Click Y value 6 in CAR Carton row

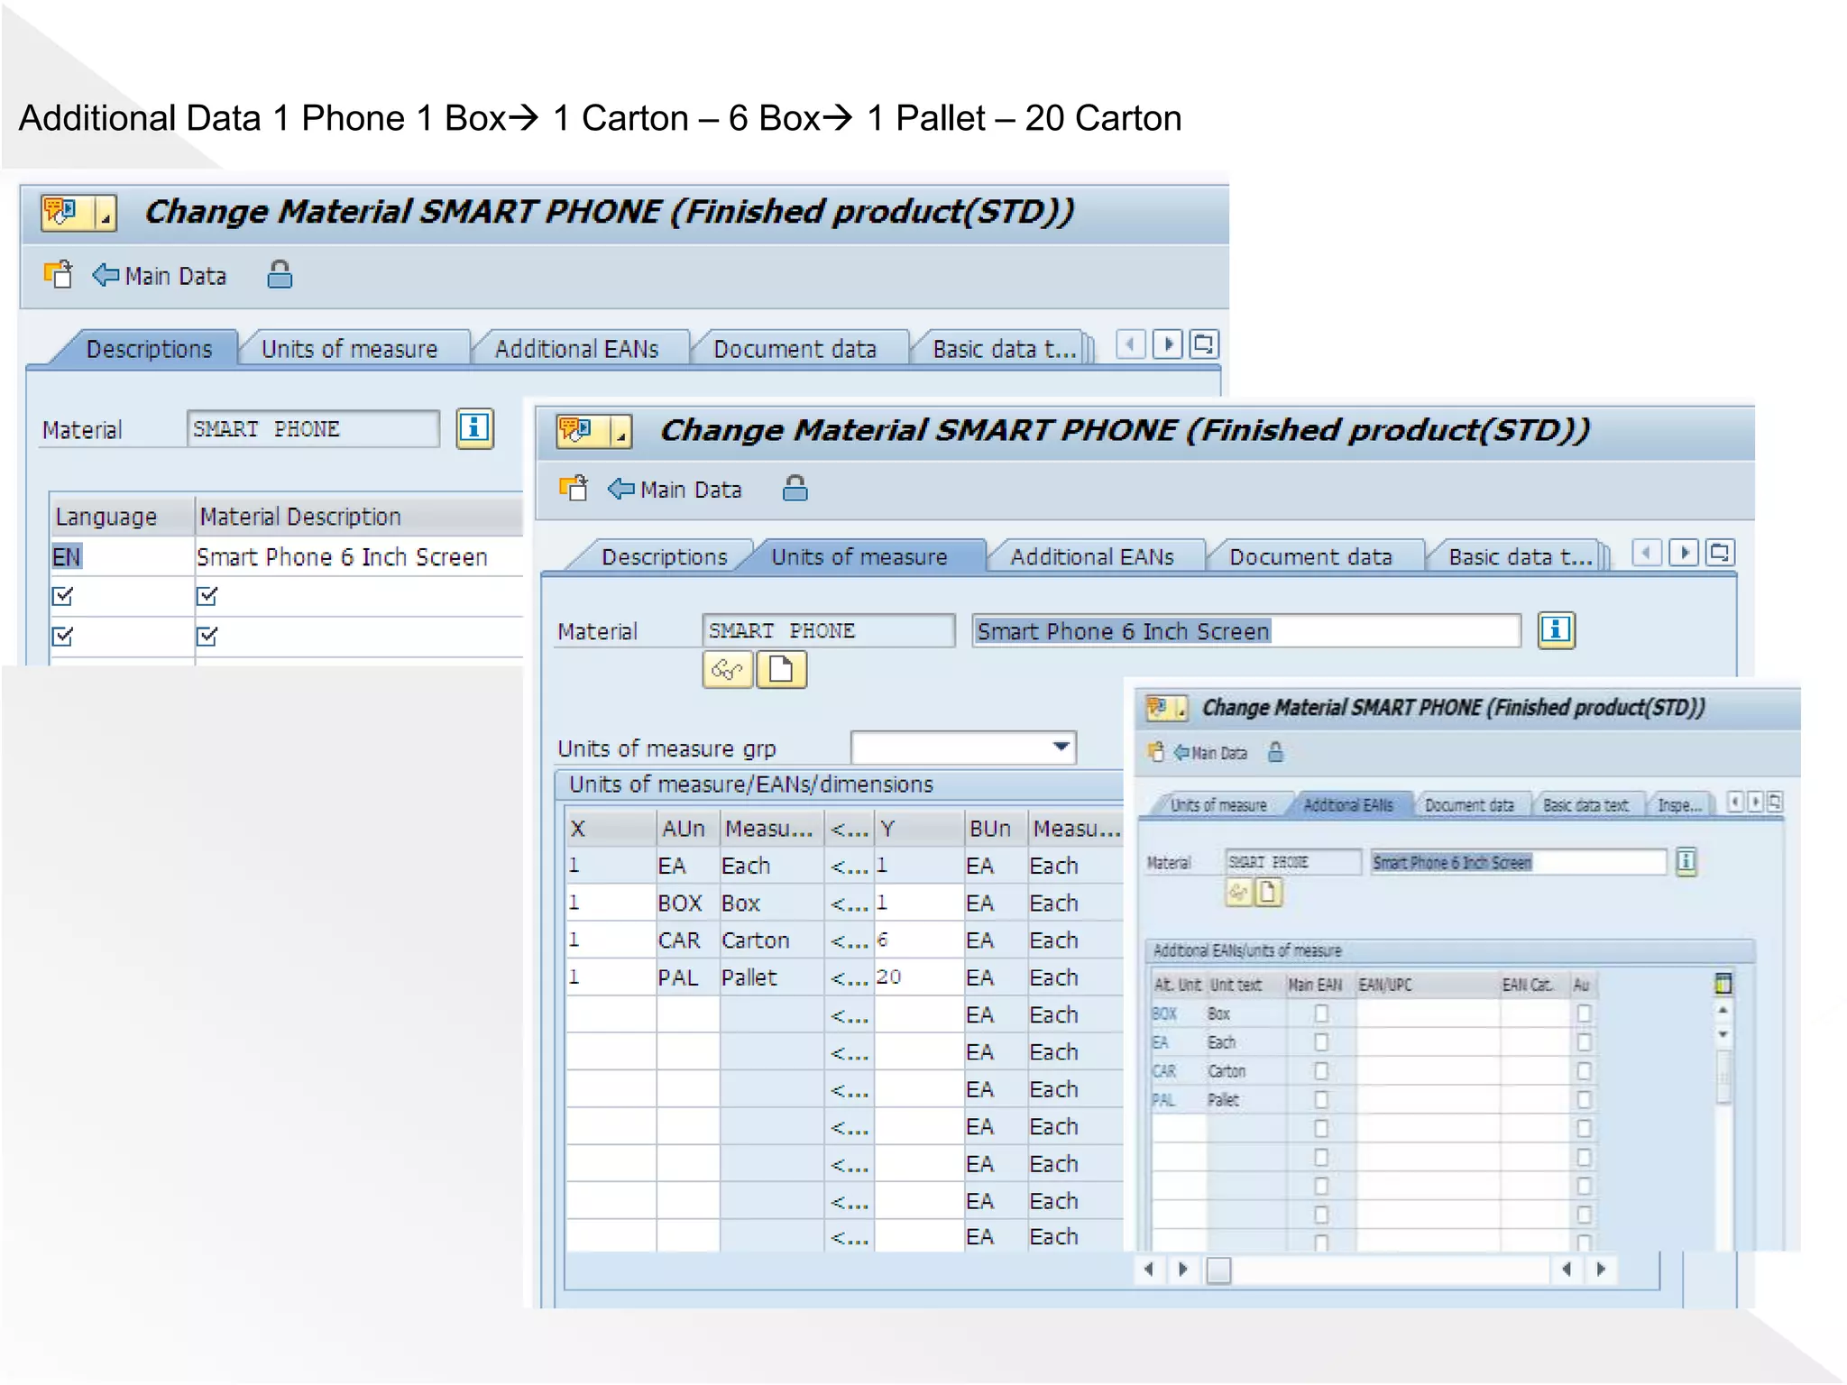(x=919, y=940)
